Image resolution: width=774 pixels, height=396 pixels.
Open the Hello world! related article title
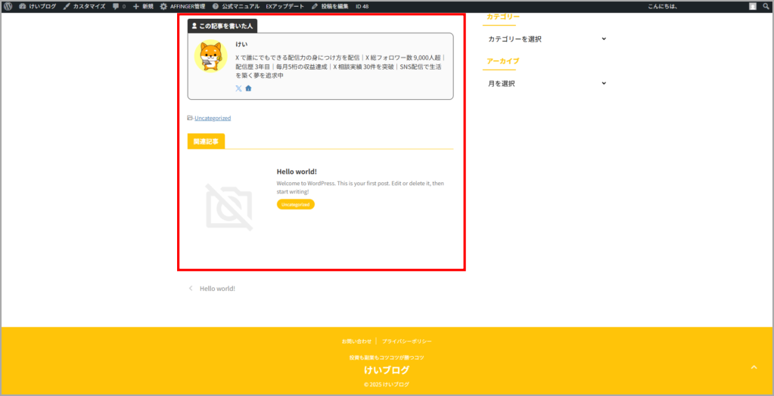coord(297,172)
